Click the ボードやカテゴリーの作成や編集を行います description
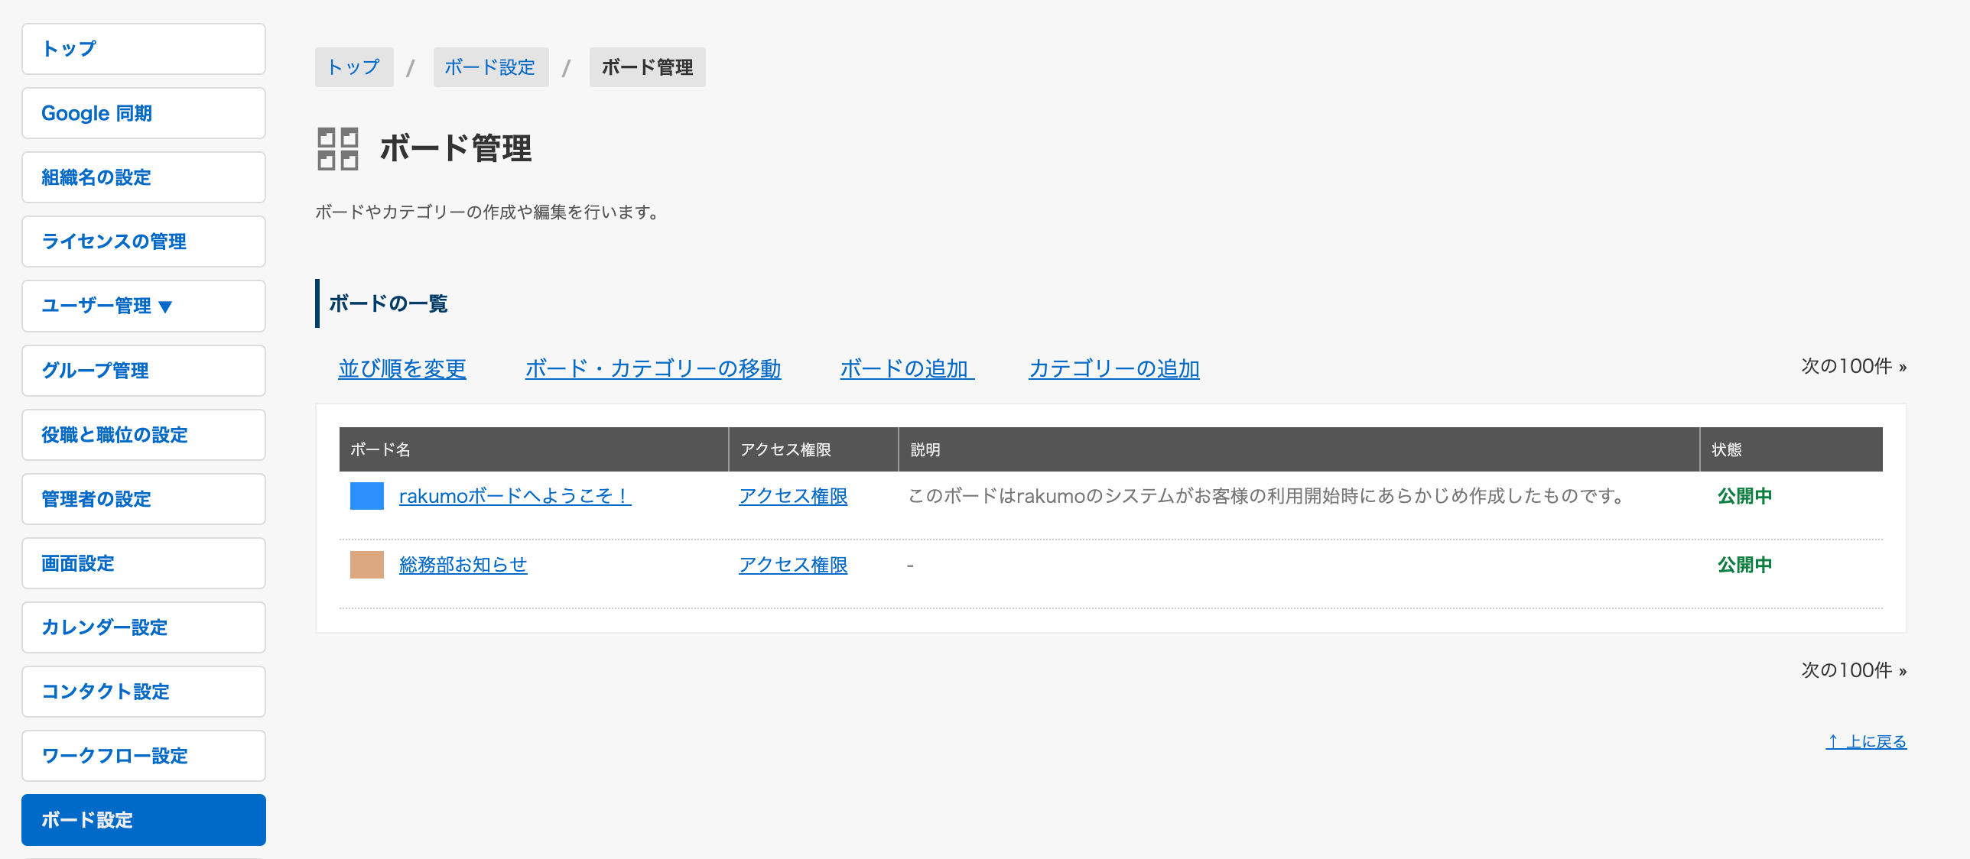 point(487,212)
